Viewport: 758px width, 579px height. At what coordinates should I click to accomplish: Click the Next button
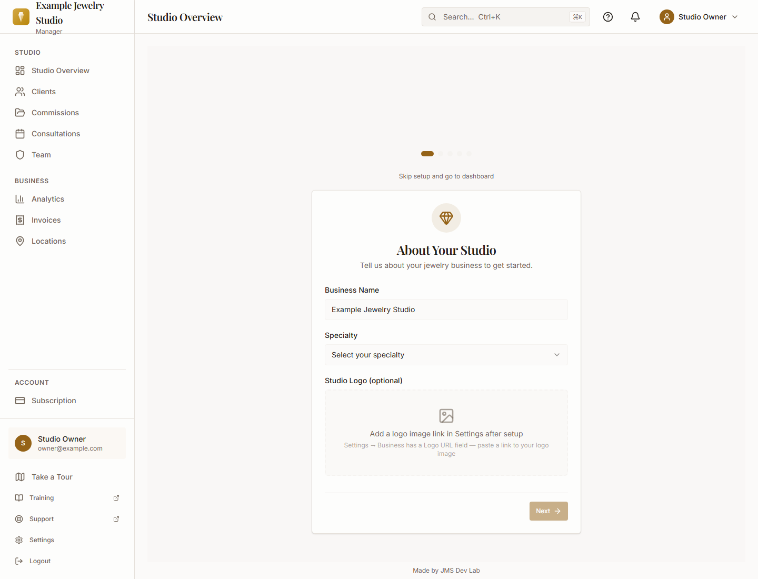pyautogui.click(x=548, y=511)
